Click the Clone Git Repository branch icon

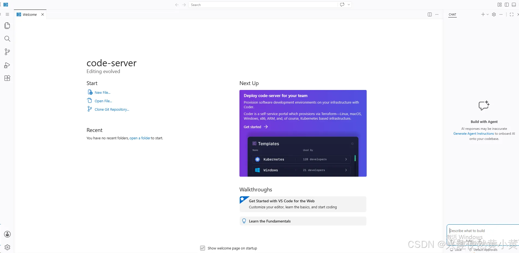[x=90, y=109]
